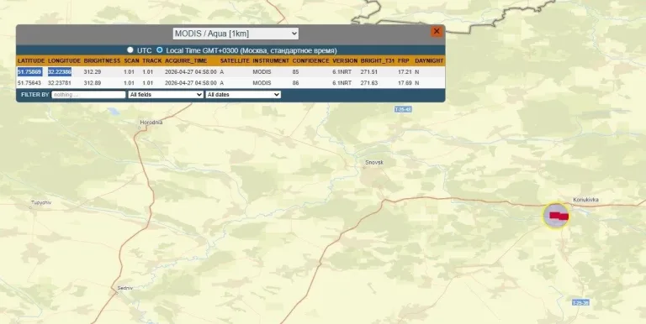Click the T-25-48 road shield
646x324 pixels.
click(403, 109)
